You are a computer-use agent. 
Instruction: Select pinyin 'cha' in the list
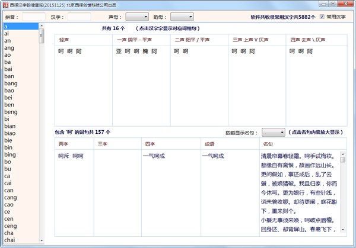(x=21, y=233)
